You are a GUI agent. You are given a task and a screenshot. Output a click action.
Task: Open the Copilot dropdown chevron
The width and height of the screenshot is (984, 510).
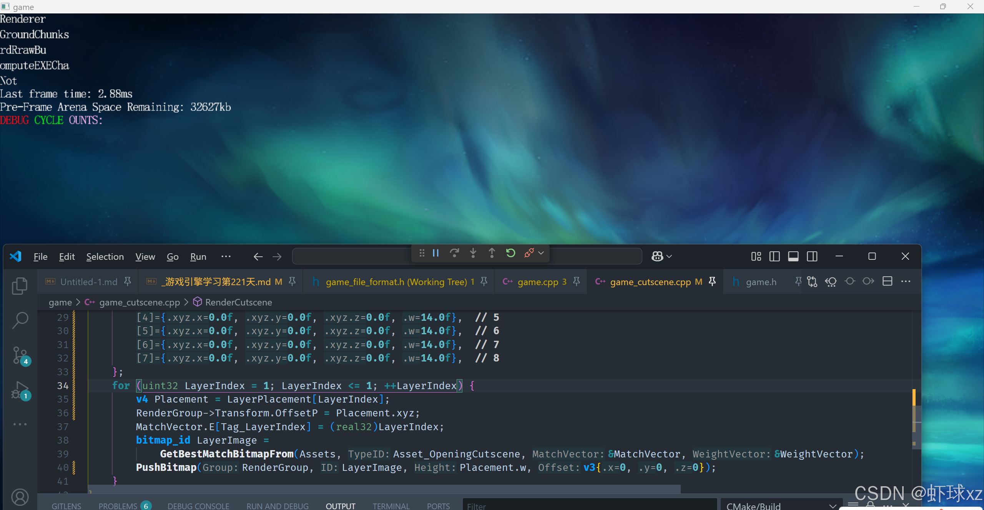(669, 256)
